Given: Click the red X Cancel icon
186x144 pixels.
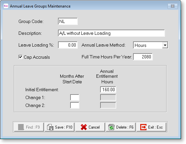Looking at the screenshot, I should click(84, 127).
